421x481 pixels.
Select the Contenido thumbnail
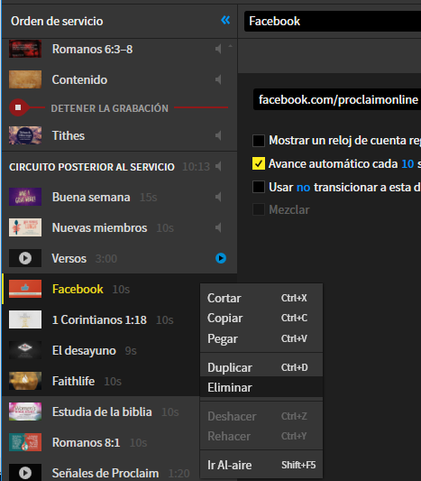pos(25,79)
